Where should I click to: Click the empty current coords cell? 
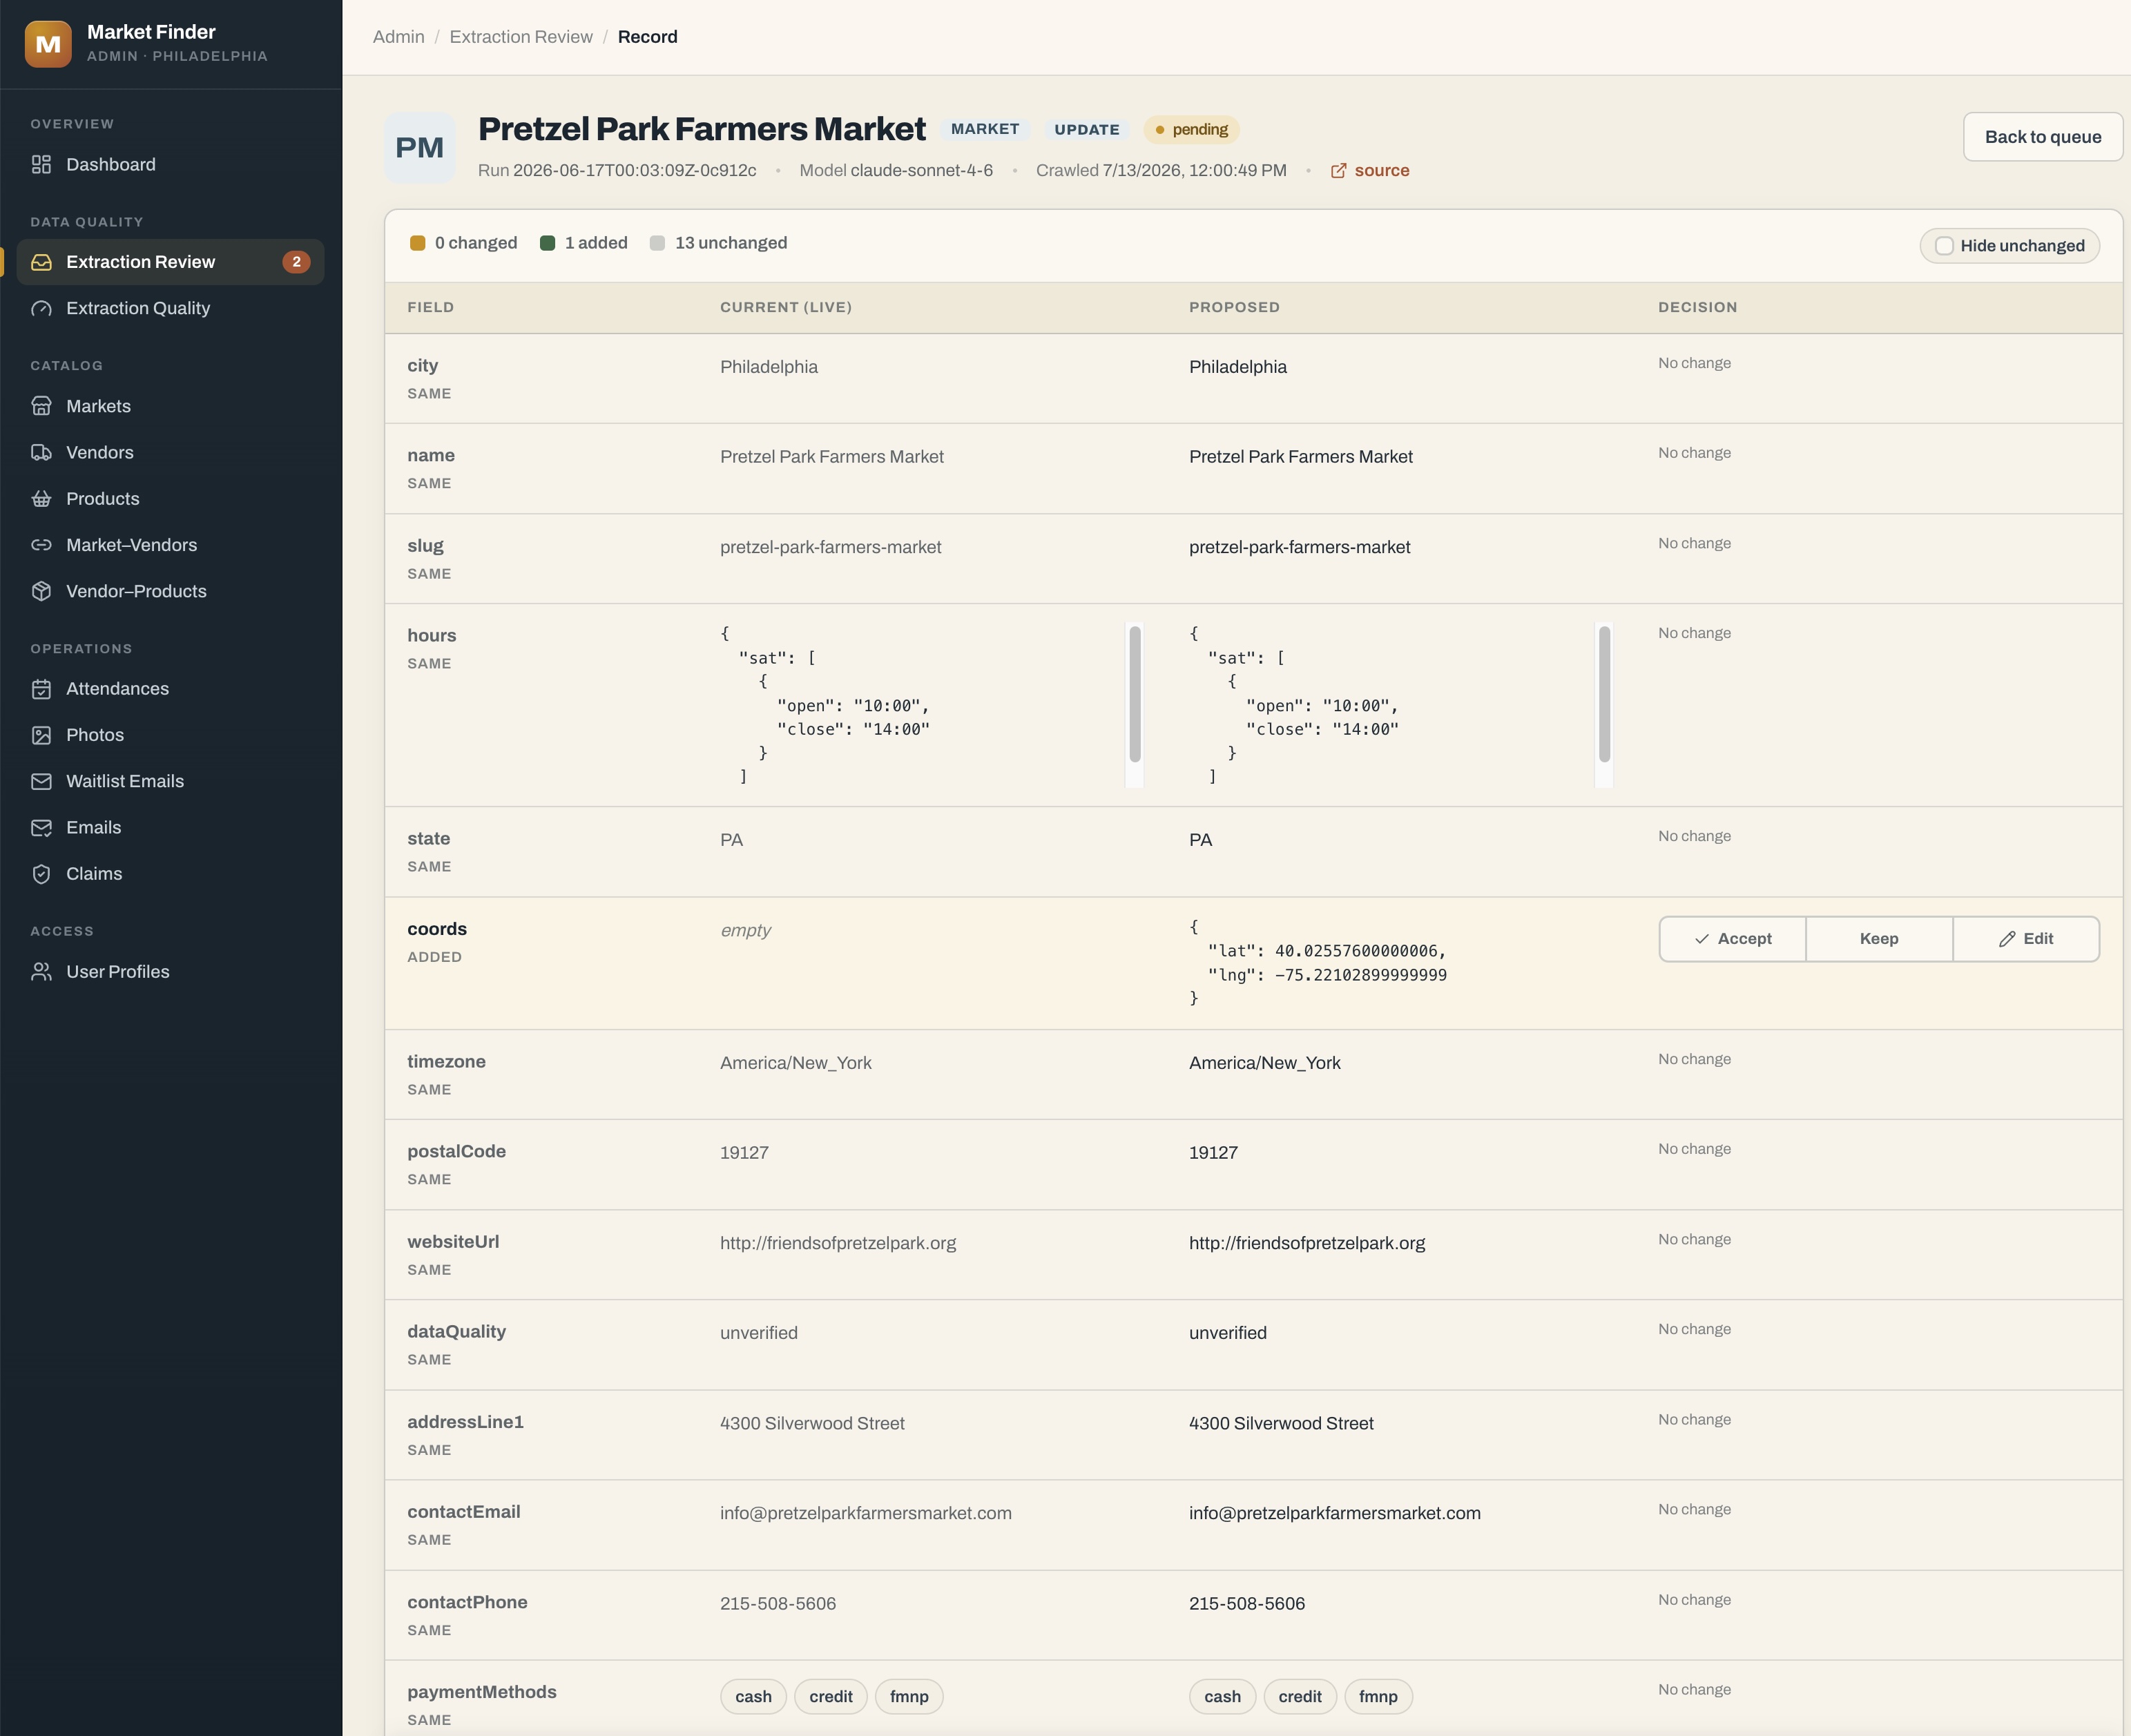point(746,930)
